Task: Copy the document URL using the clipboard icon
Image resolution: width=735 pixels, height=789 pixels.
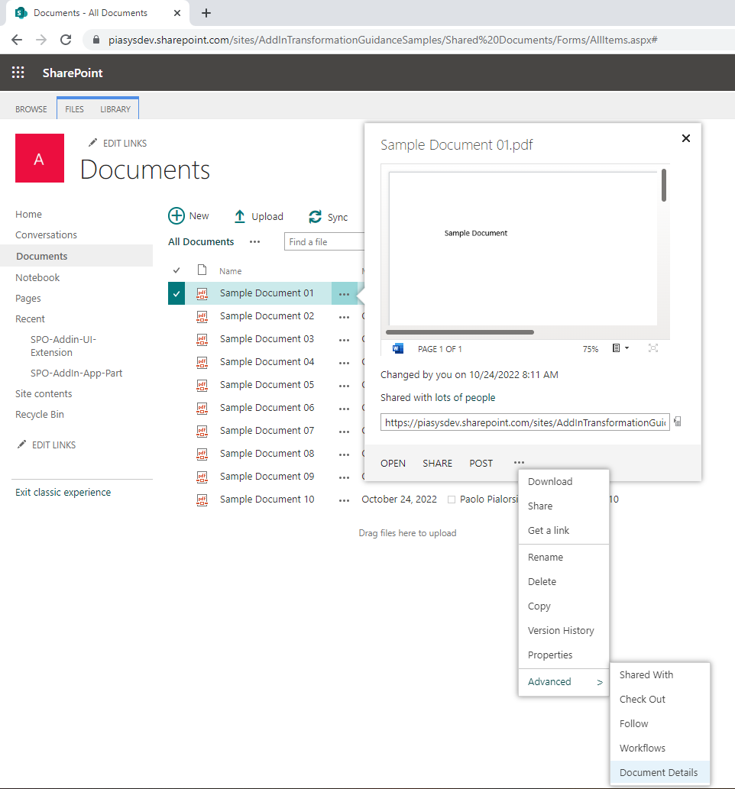Action: (x=677, y=422)
